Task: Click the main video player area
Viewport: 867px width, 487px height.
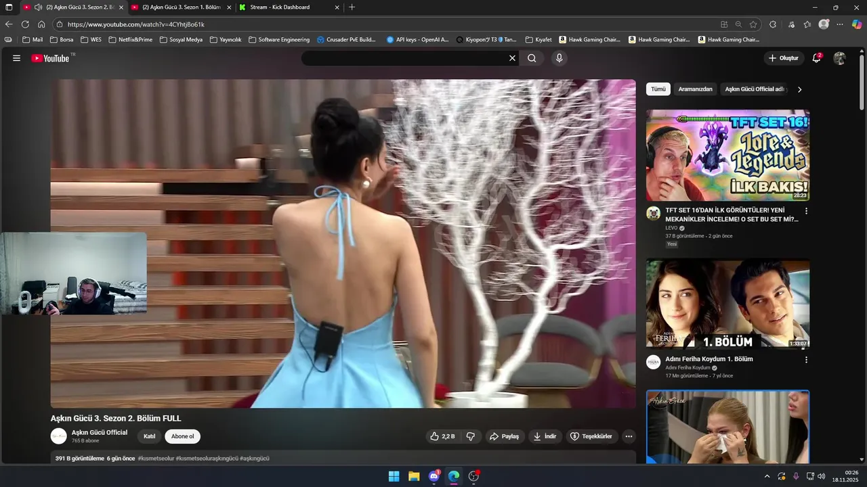Action: [343, 243]
